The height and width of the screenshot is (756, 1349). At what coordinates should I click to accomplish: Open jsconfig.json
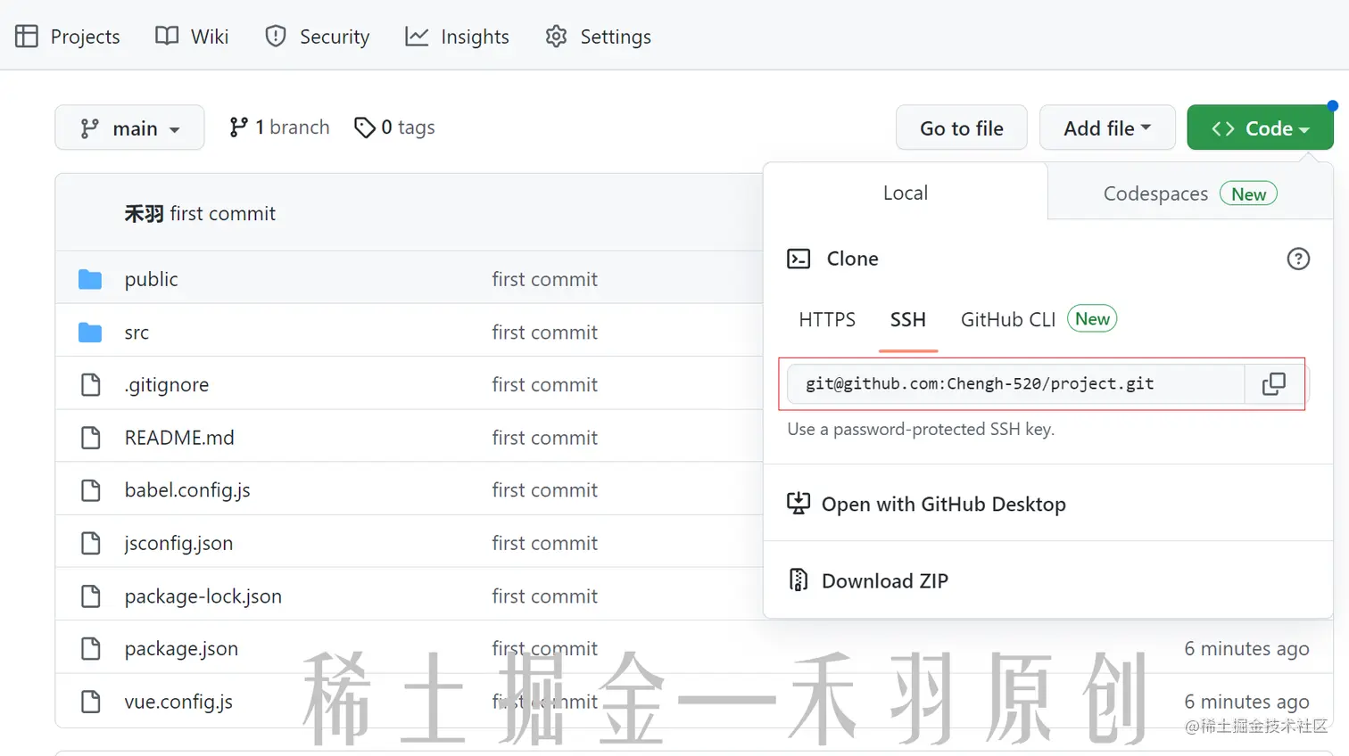tap(178, 543)
